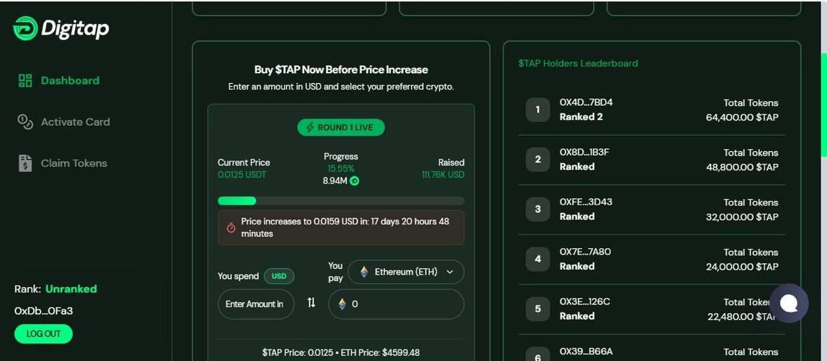Image resolution: width=827 pixels, height=361 pixels.
Task: Click the lightning icon in Round 1 Live badge
Action: [x=310, y=128]
